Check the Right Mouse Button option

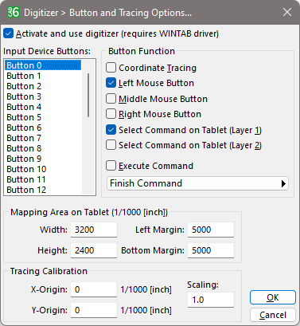pyautogui.click(x=111, y=114)
